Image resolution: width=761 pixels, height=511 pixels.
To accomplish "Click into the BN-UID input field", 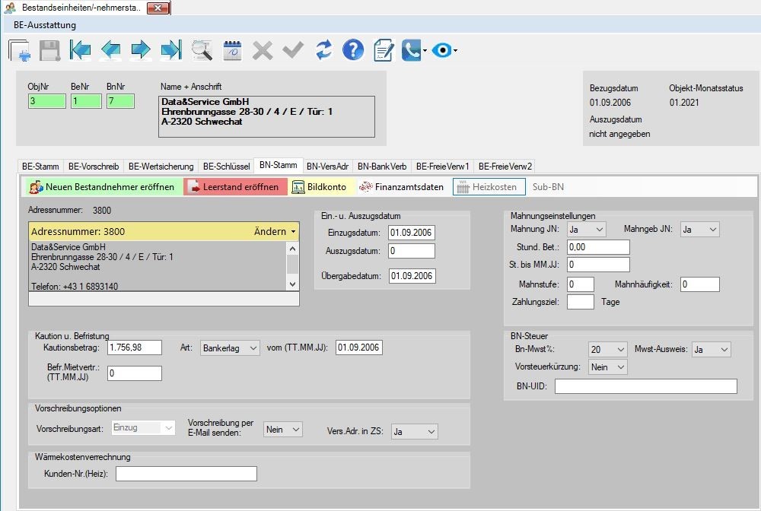I will coord(645,386).
